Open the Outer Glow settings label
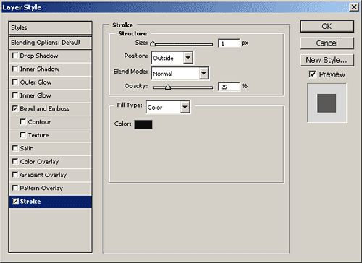 click(35, 82)
